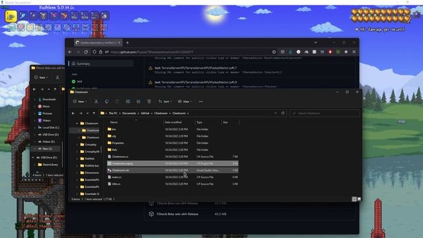Open the browser hamburger menu

(x=354, y=52)
